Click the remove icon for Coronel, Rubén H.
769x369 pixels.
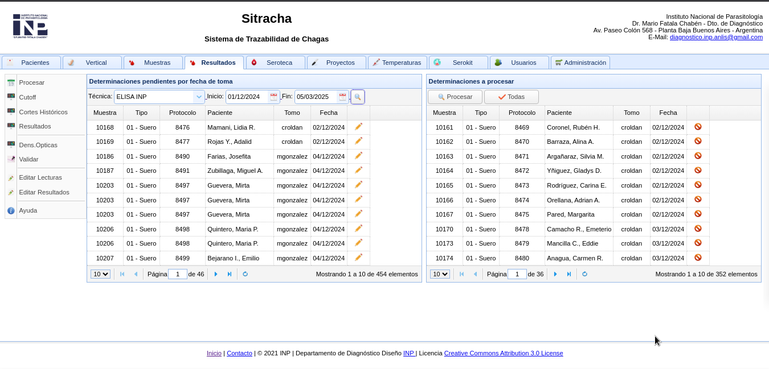pos(698,127)
